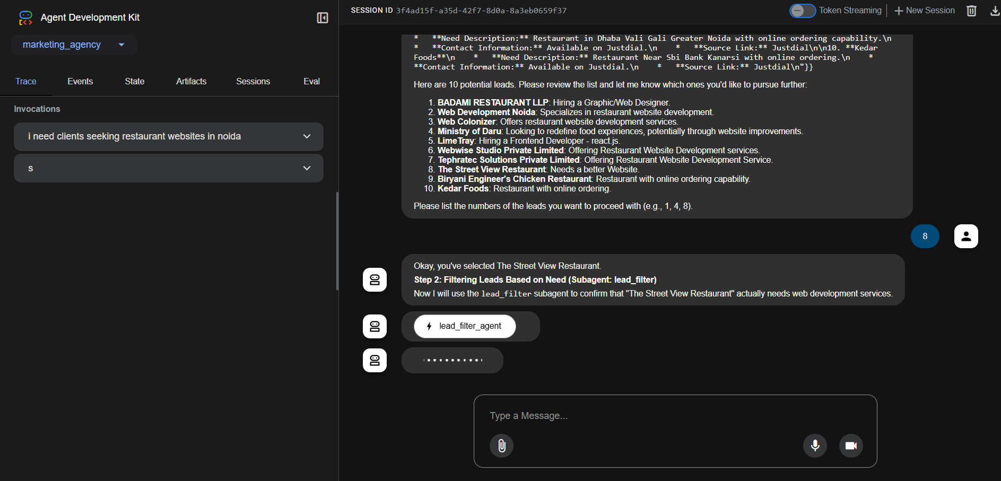
Task: Click the Agent Development Kit logo icon
Action: (25, 18)
